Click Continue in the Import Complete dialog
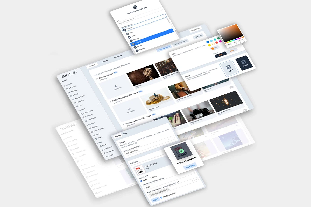Screen dimensions: 311x207 [x=190, y=166]
